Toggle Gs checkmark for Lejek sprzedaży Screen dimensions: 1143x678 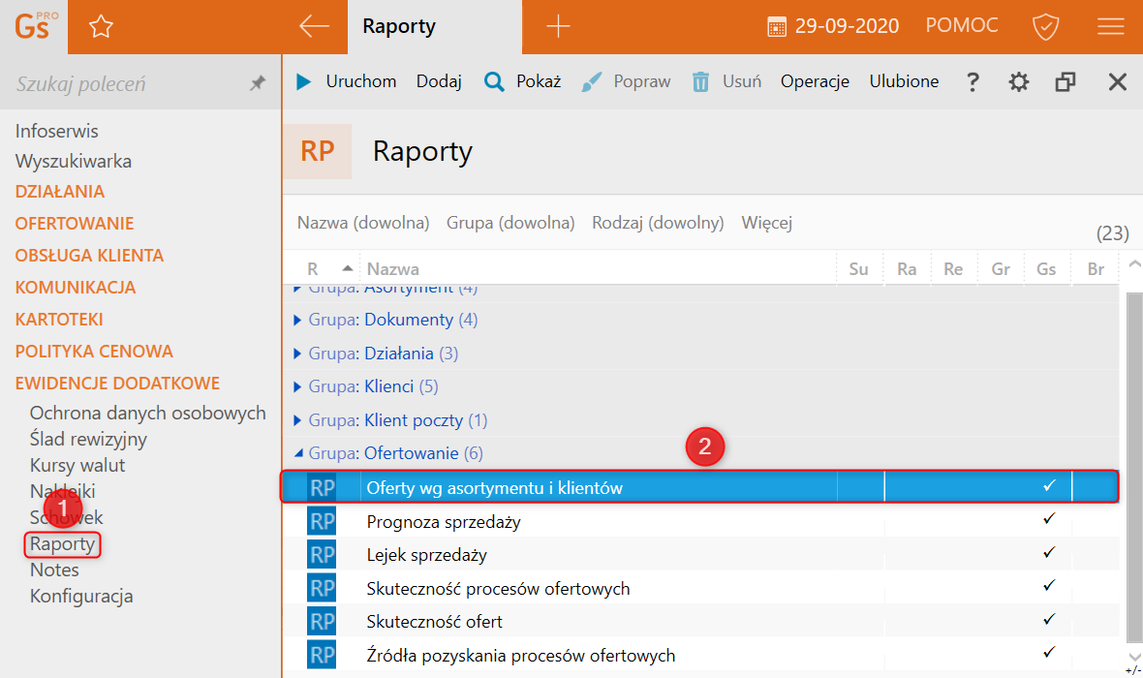pos(1048,553)
